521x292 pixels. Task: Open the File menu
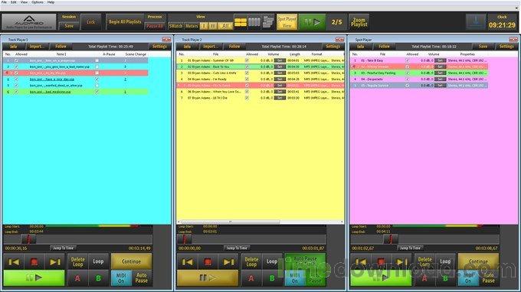pos(4,2)
